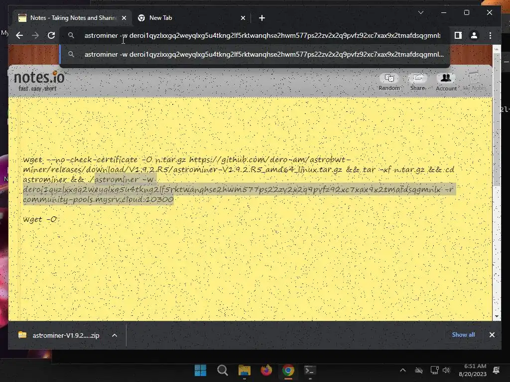
Task: Expand options for the astrominer download
Action: 115,335
